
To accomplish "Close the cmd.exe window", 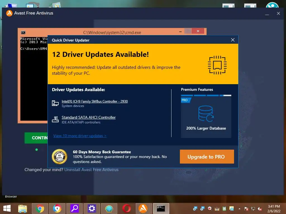I will coord(198,31).
